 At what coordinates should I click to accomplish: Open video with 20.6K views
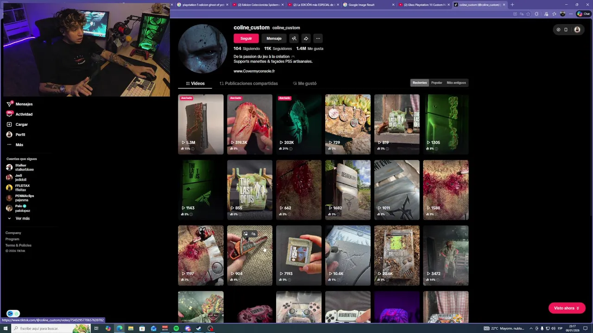(x=397, y=255)
